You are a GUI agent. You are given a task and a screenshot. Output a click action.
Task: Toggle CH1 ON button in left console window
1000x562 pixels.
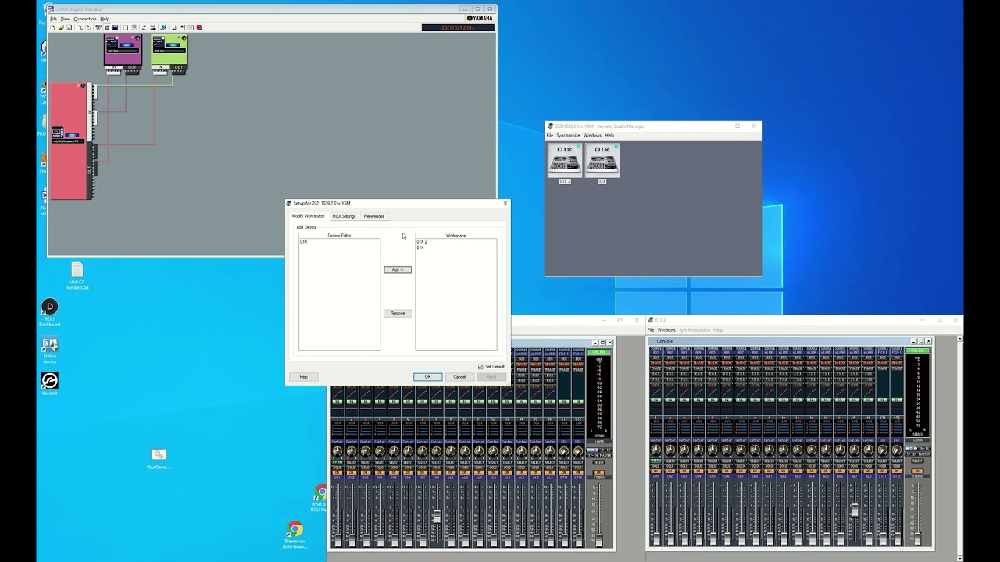[337, 471]
